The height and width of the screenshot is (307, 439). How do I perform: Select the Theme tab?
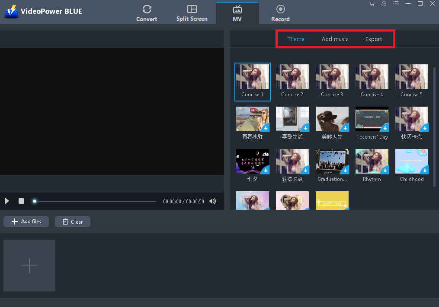coord(296,39)
